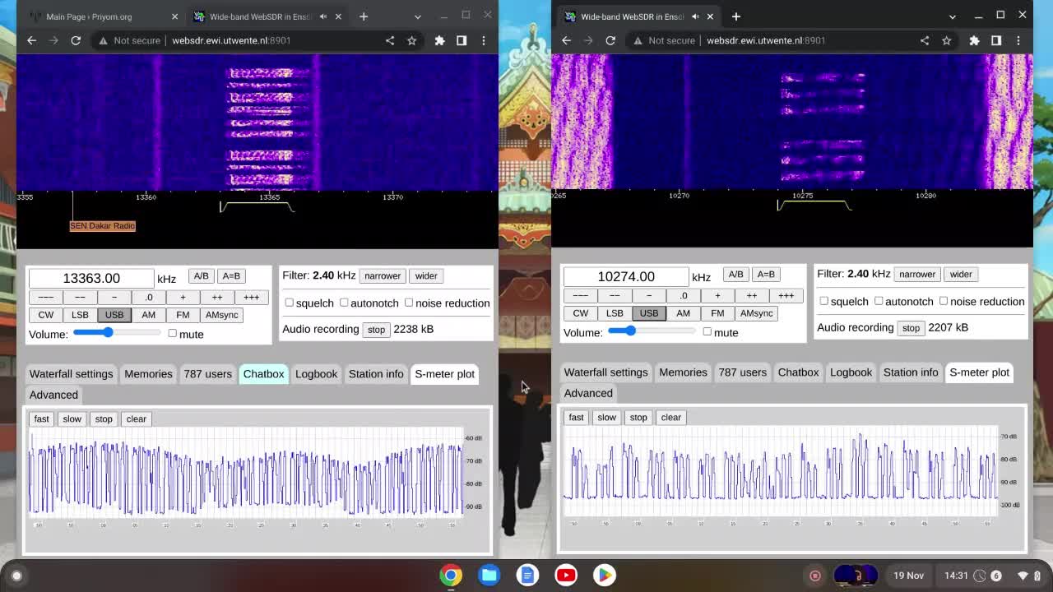This screenshot has height=592, width=1053.
Task: Open three-dot menu in left browser
Action: pyautogui.click(x=484, y=40)
